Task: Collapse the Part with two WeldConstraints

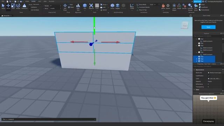Action: point(197,45)
